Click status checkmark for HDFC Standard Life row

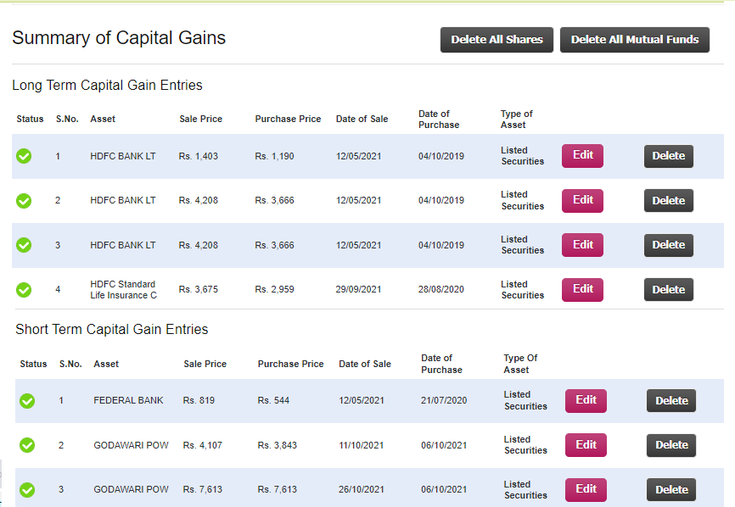[x=24, y=289]
